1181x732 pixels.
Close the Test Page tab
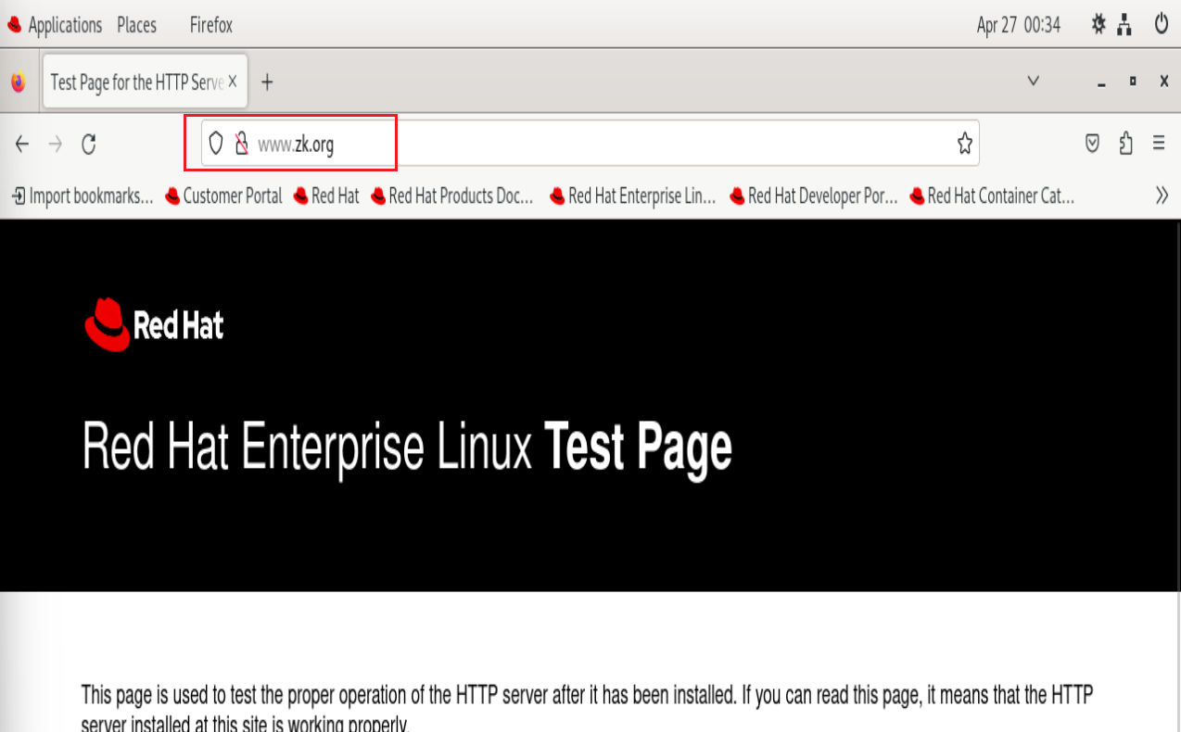pyautogui.click(x=233, y=82)
